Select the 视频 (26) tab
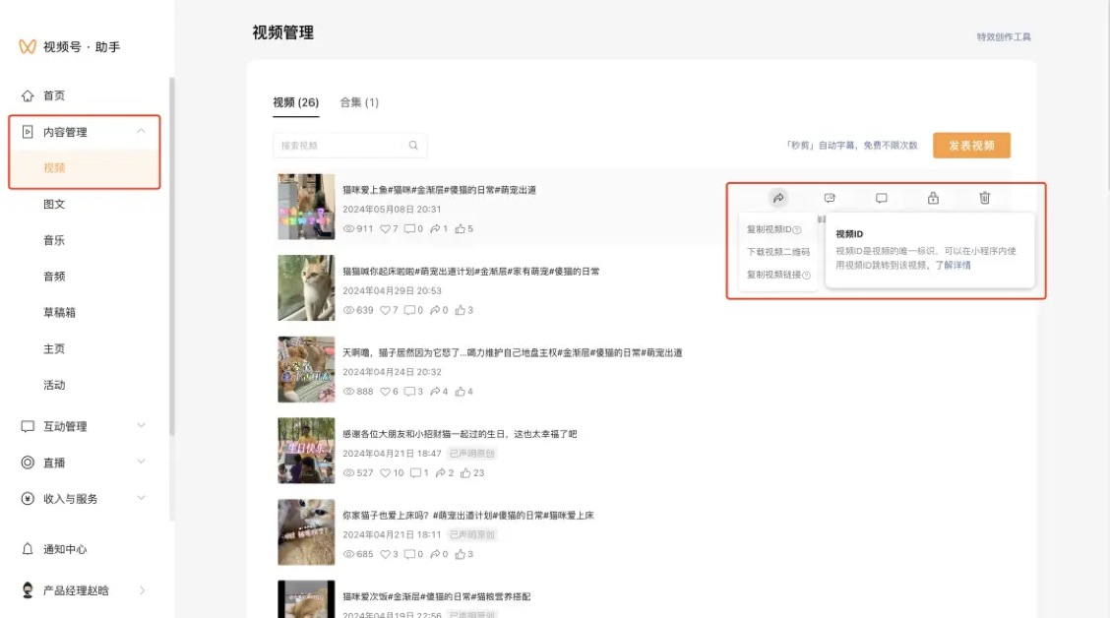 click(x=296, y=102)
